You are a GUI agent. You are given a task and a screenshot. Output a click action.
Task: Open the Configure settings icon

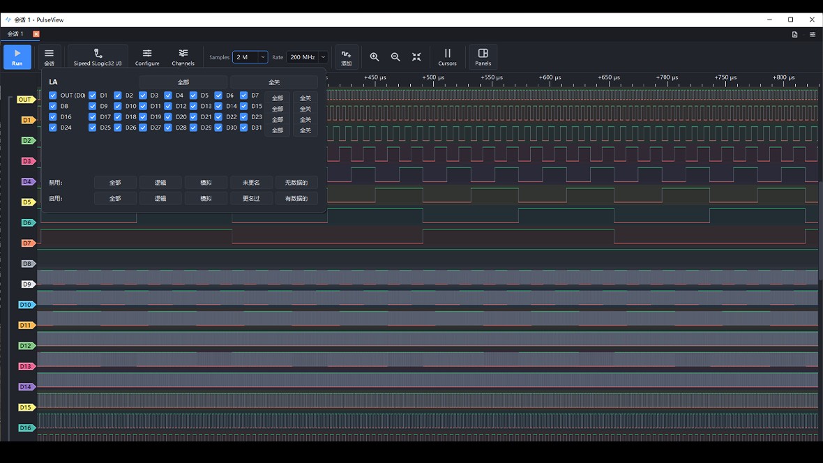tap(147, 53)
